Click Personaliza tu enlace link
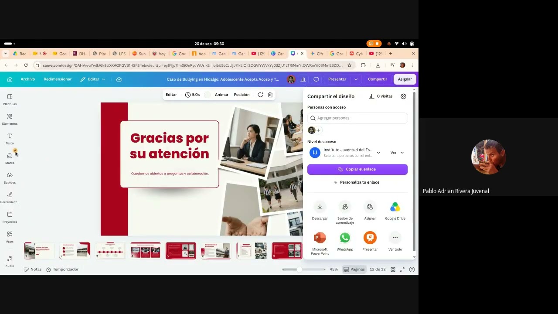 pyautogui.click(x=357, y=182)
